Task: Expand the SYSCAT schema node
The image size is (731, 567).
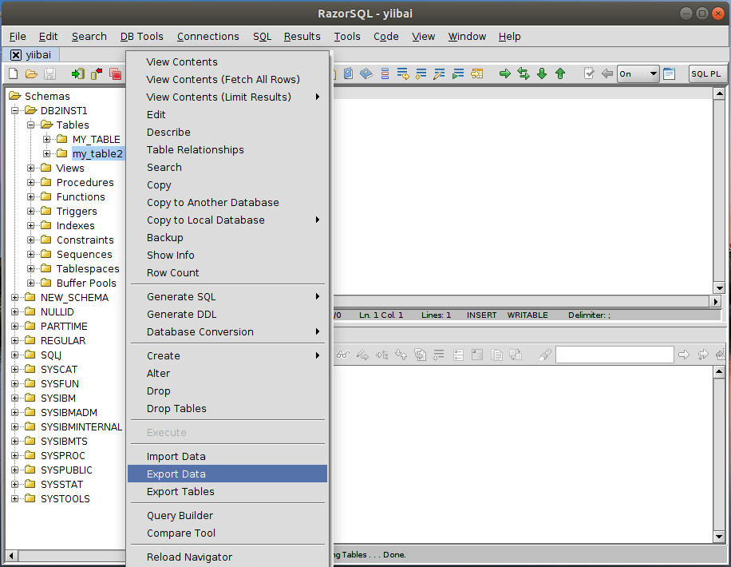Action: [15, 370]
